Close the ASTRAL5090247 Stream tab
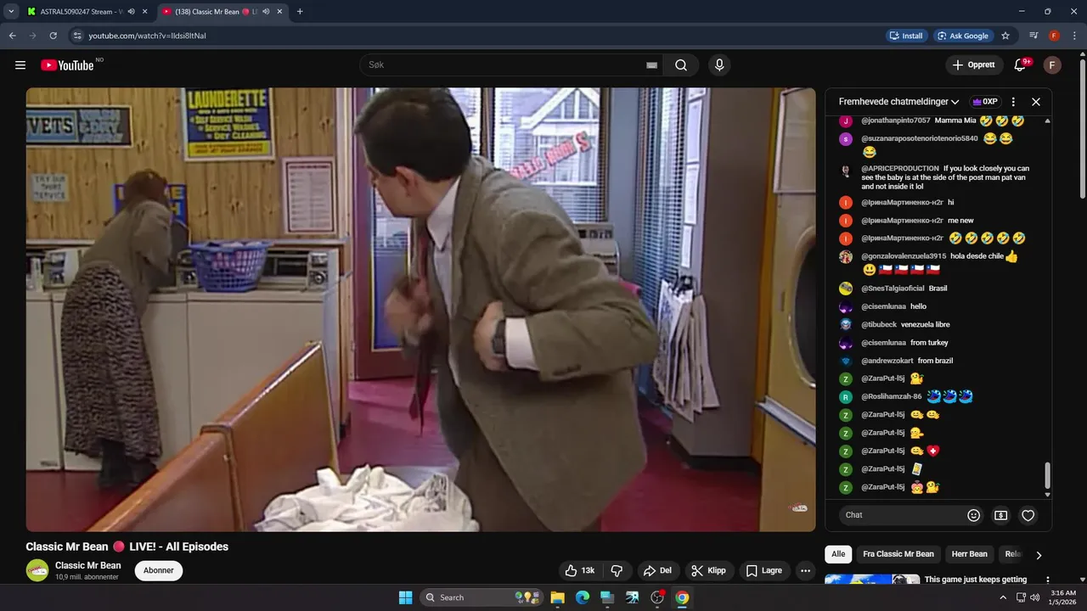 tap(145, 12)
